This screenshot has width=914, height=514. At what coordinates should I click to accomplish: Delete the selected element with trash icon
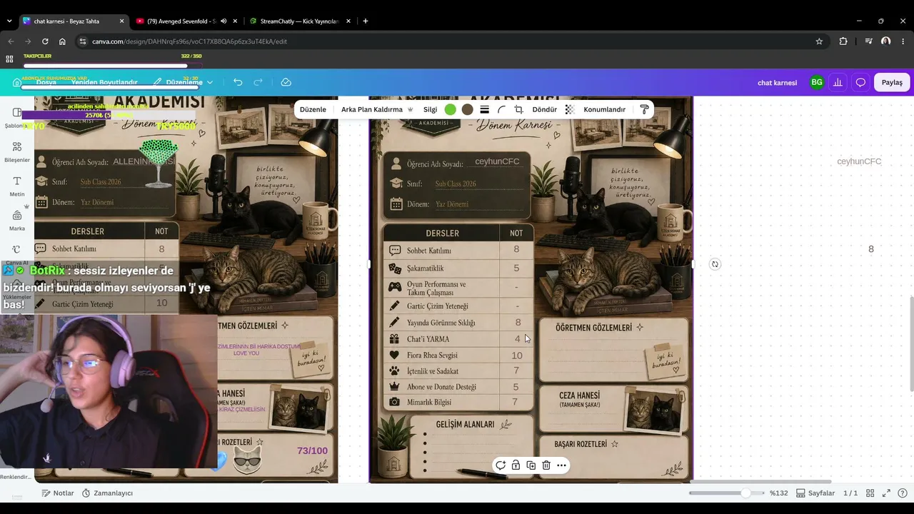pos(546,465)
